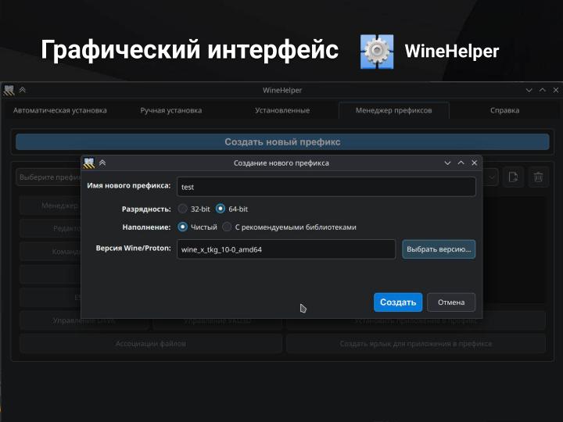The height and width of the screenshot is (422, 563).
Task: Open the Установленные tab
Action: pos(282,110)
